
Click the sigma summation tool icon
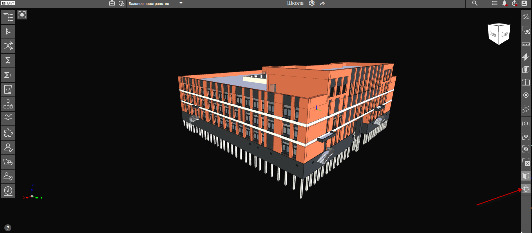click(x=8, y=61)
